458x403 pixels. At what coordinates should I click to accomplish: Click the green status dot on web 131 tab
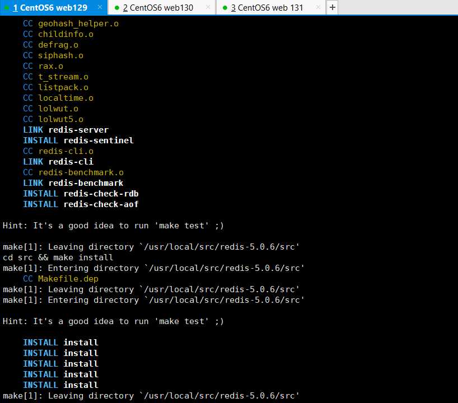pos(225,8)
